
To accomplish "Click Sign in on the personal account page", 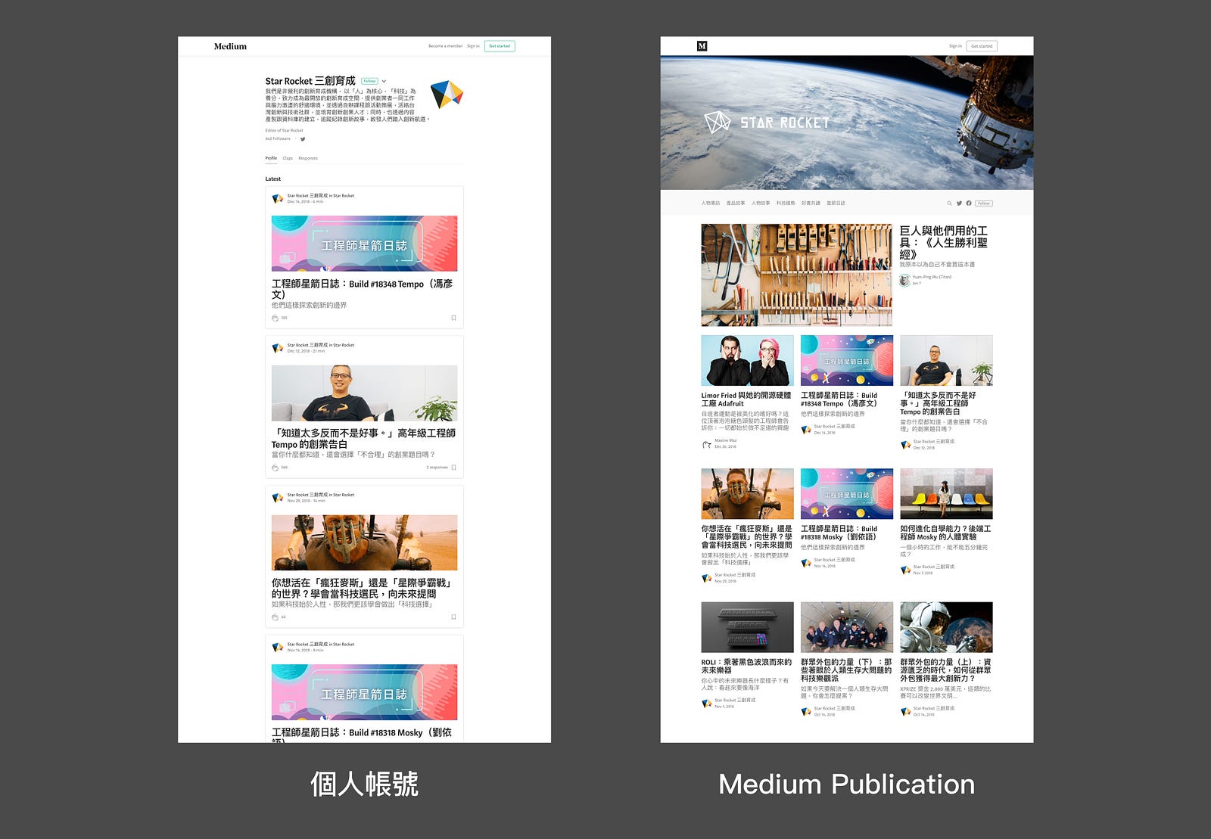I will point(473,46).
